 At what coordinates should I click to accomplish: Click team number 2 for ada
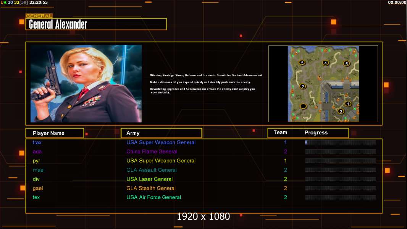(285, 152)
